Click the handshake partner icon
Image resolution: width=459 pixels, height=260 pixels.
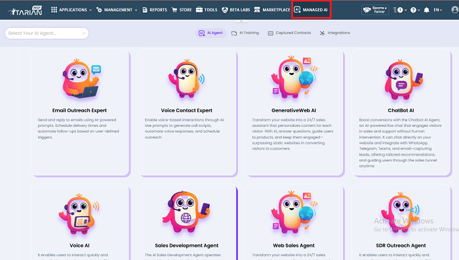[x=367, y=10]
